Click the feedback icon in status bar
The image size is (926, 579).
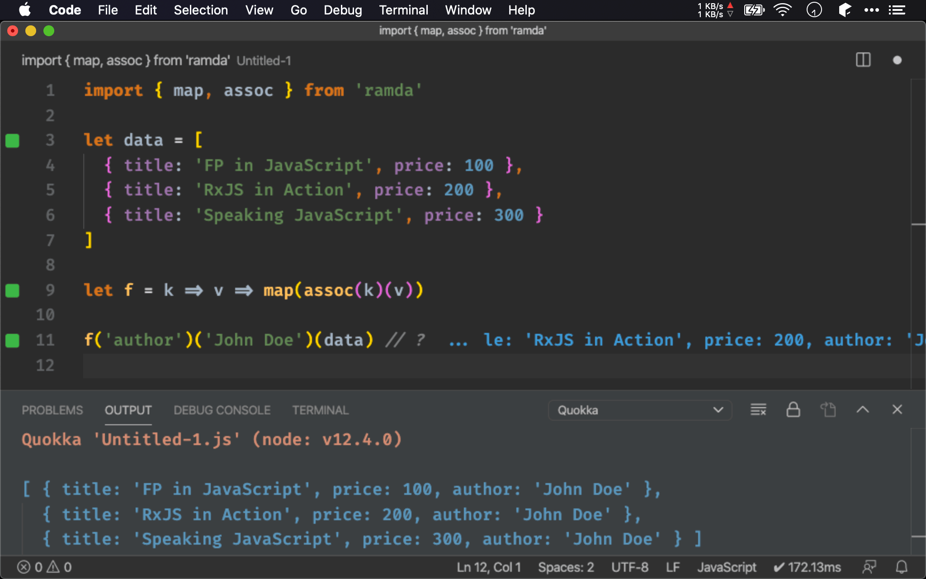click(x=869, y=567)
